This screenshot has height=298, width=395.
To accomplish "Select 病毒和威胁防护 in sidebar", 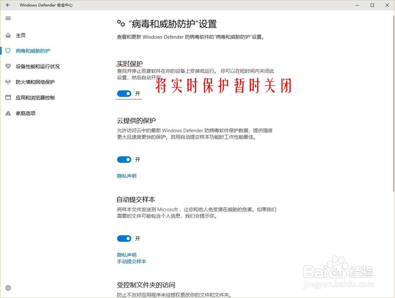I will point(33,51).
